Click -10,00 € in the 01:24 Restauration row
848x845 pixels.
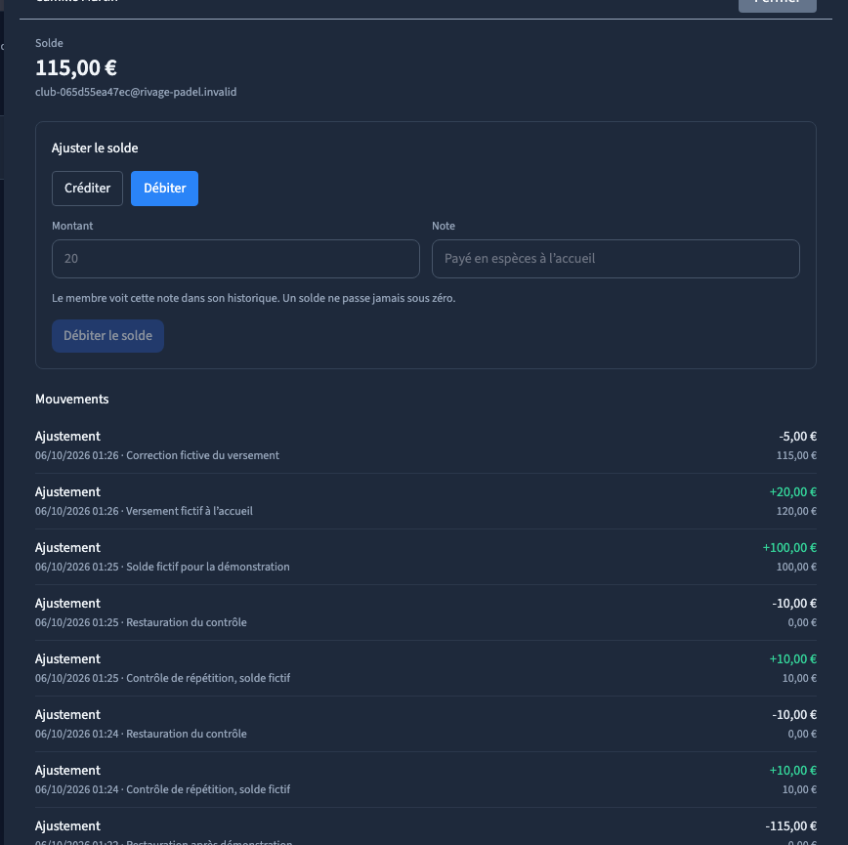point(794,715)
